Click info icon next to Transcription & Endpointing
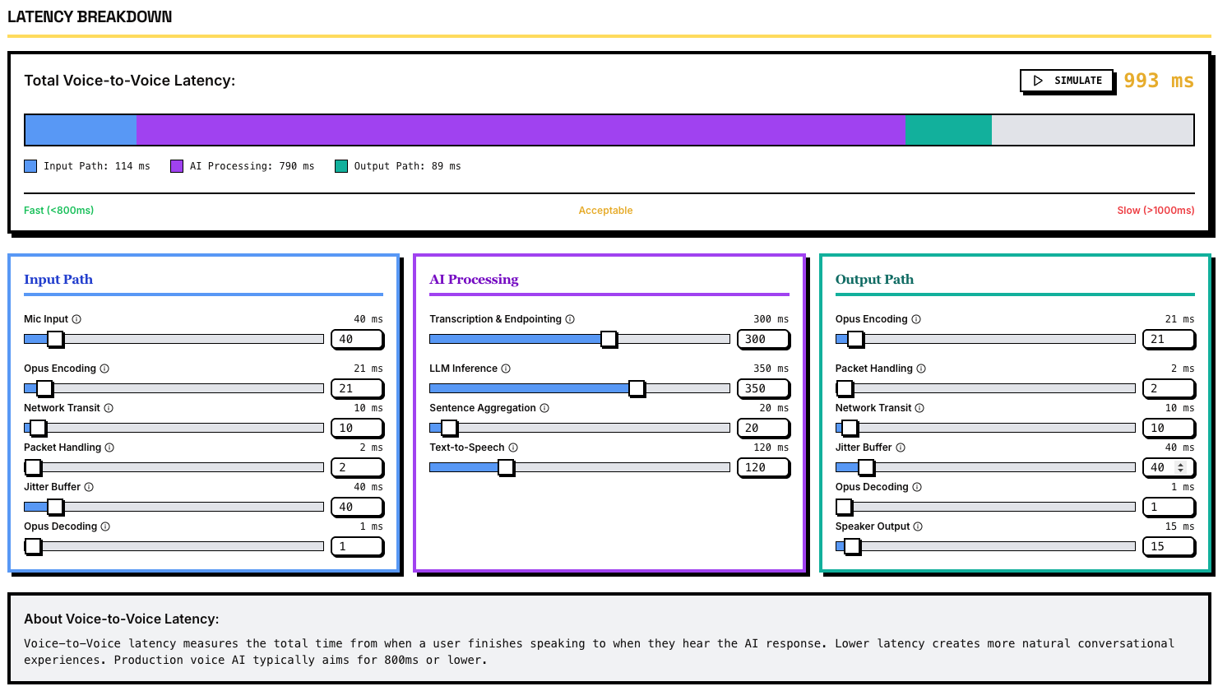Screen dimensions: 1218x691 tap(570, 319)
